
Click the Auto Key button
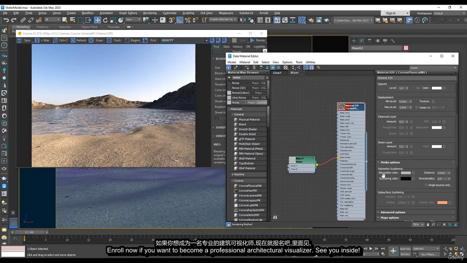[405, 249]
